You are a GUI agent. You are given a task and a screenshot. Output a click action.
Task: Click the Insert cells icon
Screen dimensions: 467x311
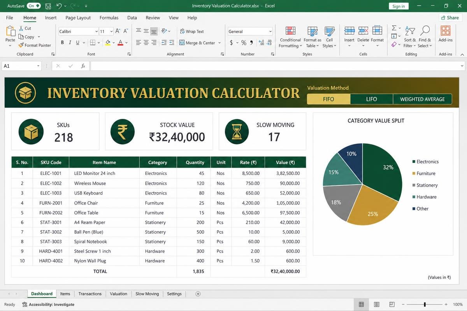pyautogui.click(x=349, y=31)
